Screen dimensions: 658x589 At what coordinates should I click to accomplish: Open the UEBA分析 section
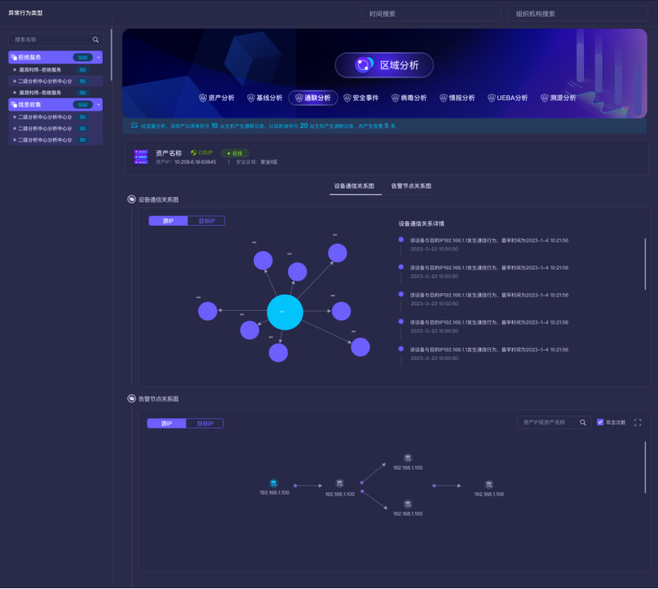pos(507,98)
